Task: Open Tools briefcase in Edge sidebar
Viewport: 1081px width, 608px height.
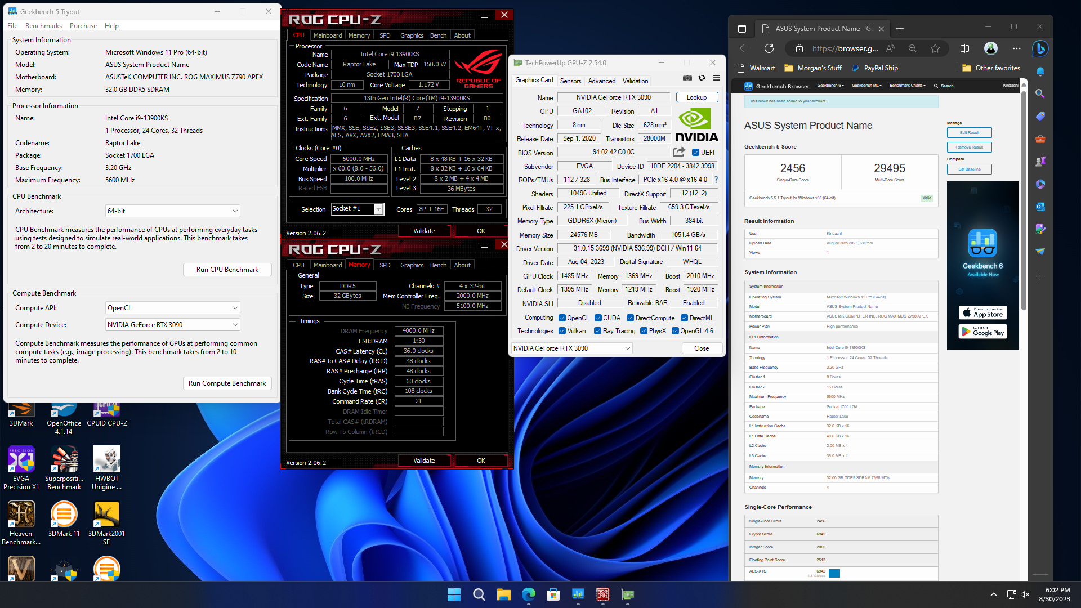Action: pos(1040,138)
